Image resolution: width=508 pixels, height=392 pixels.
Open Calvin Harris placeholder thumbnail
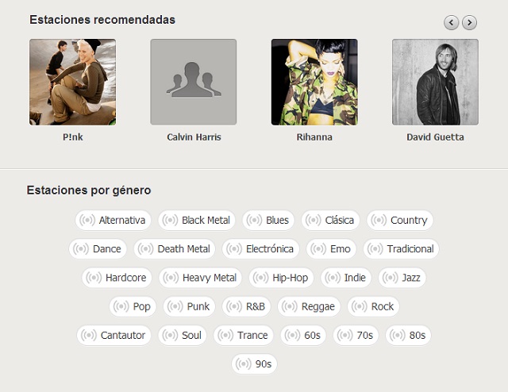(194, 82)
